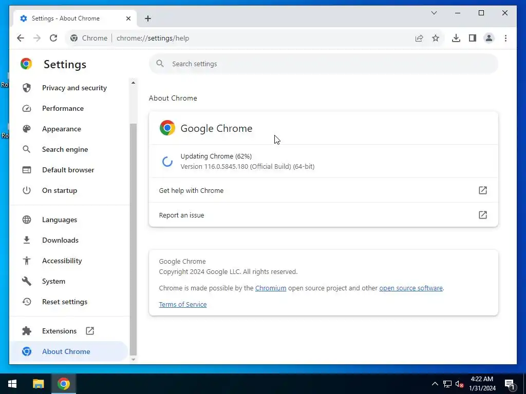Click the Report an issue launch icon

pyautogui.click(x=483, y=215)
